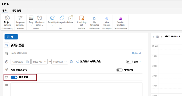
Task: Open Sensitivity label dropdown
Action: pyautogui.click(x=52, y=21)
